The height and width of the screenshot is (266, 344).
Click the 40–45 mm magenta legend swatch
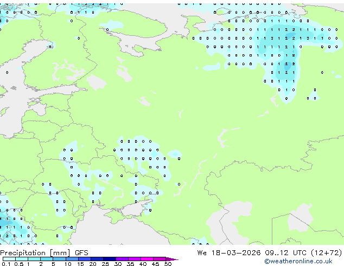click(x=147, y=259)
